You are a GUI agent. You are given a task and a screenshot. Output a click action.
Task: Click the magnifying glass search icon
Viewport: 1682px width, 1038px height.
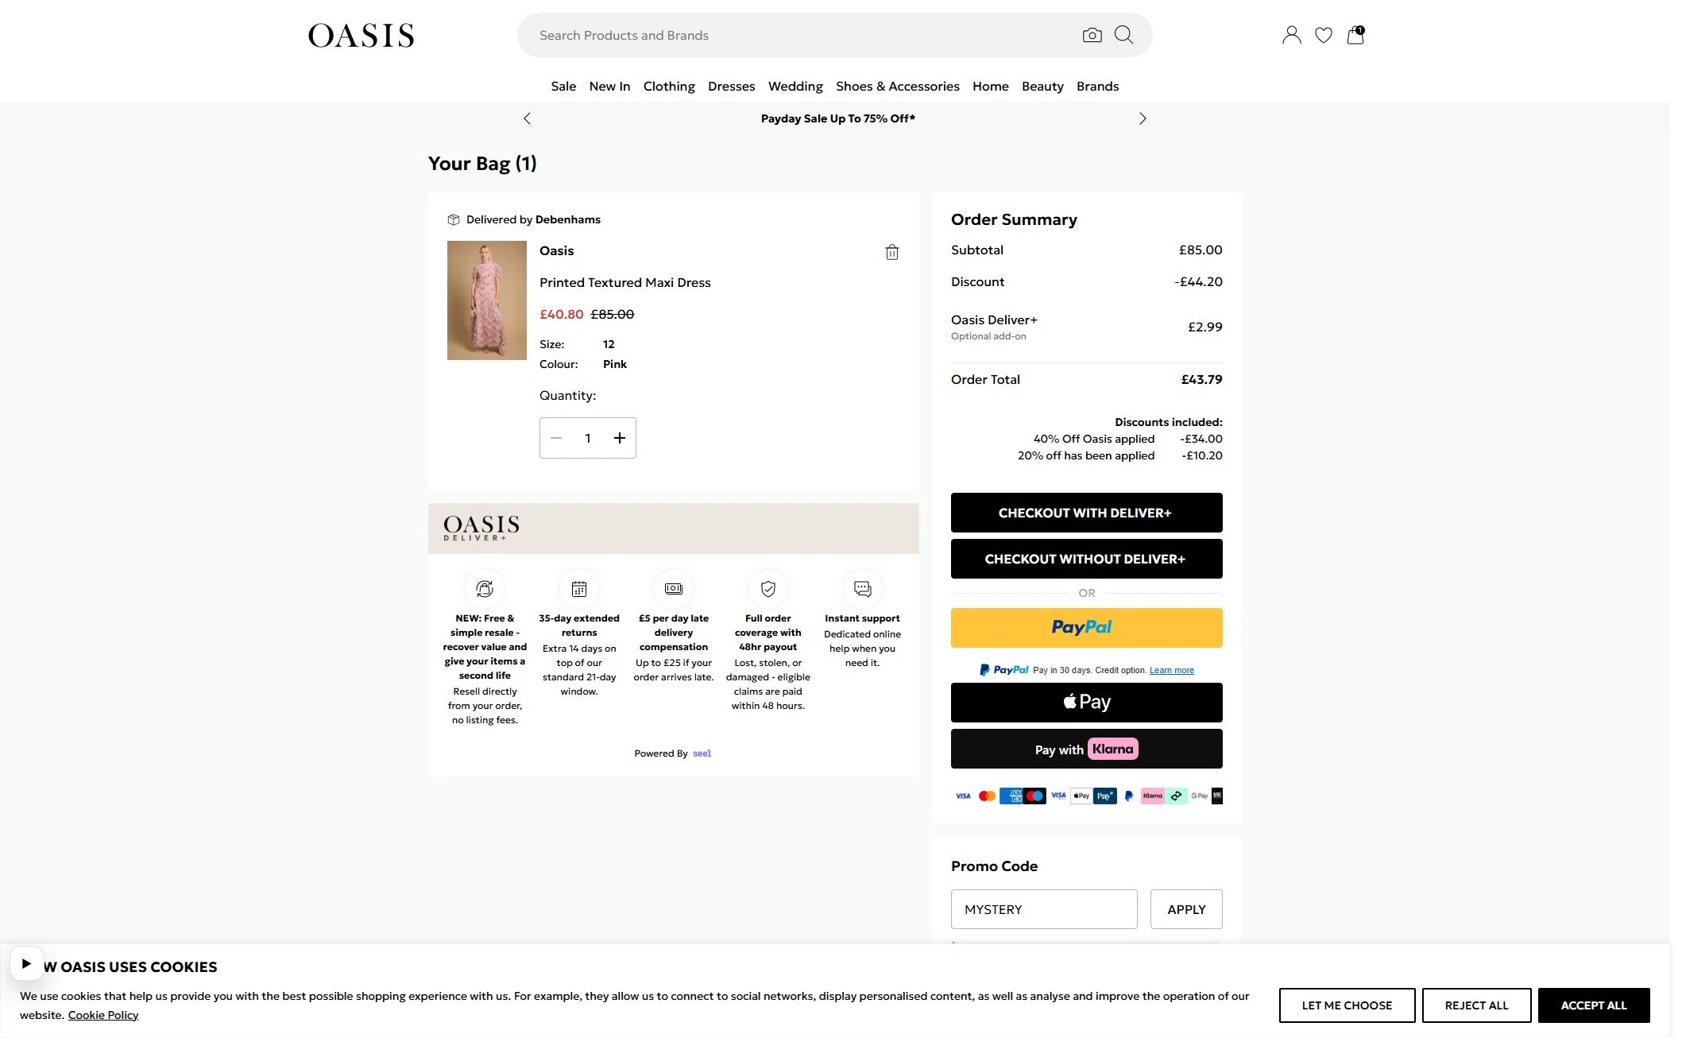click(x=1123, y=35)
